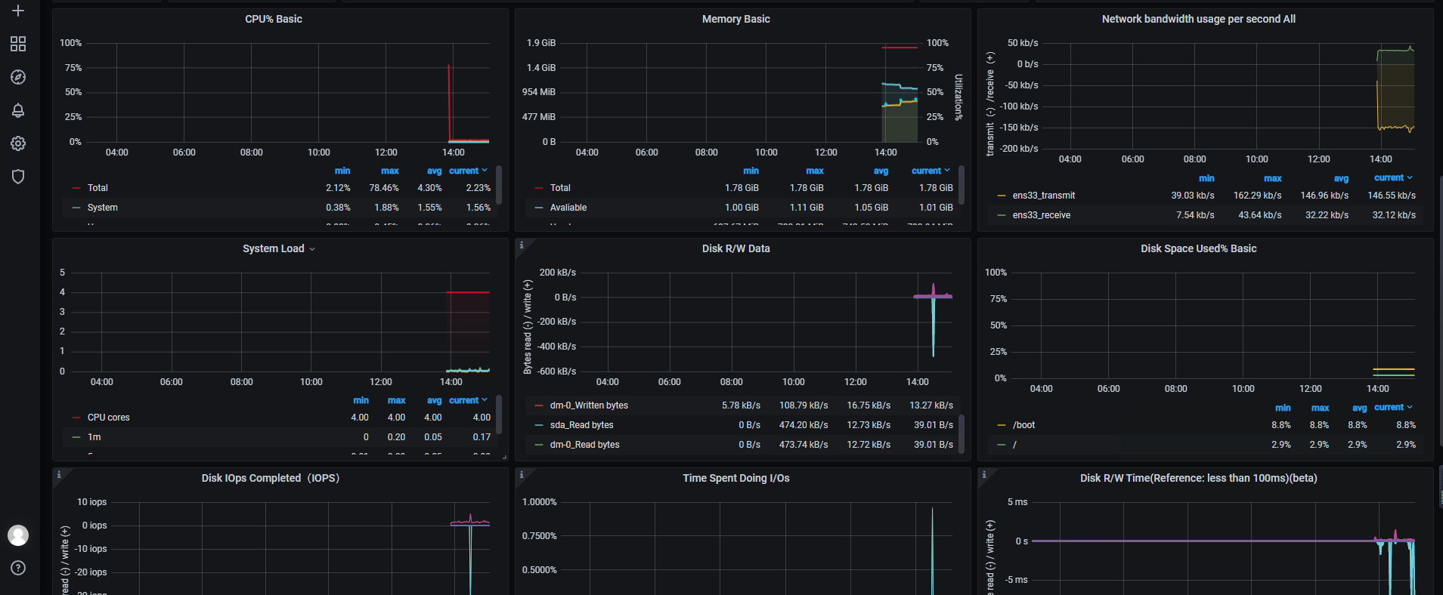Click the /boot yellow legend color swatch

[1002, 425]
